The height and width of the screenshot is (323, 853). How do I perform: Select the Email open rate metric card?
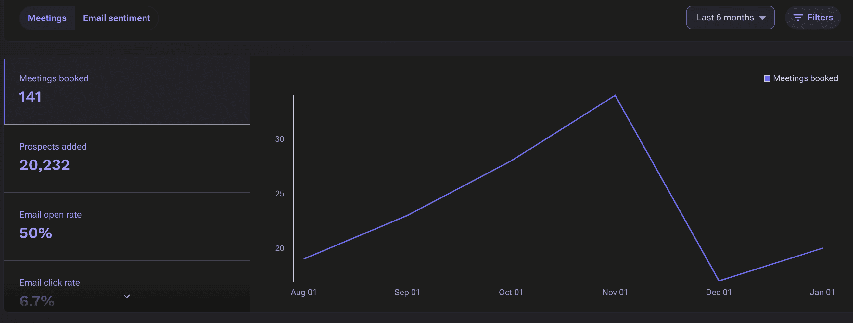(x=127, y=227)
